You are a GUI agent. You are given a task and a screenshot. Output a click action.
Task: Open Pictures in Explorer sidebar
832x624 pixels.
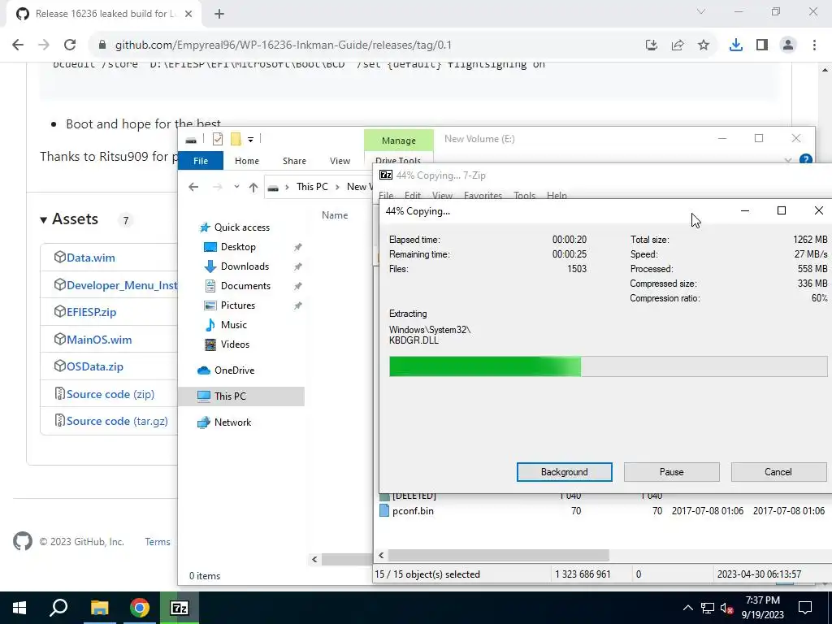[238, 305]
